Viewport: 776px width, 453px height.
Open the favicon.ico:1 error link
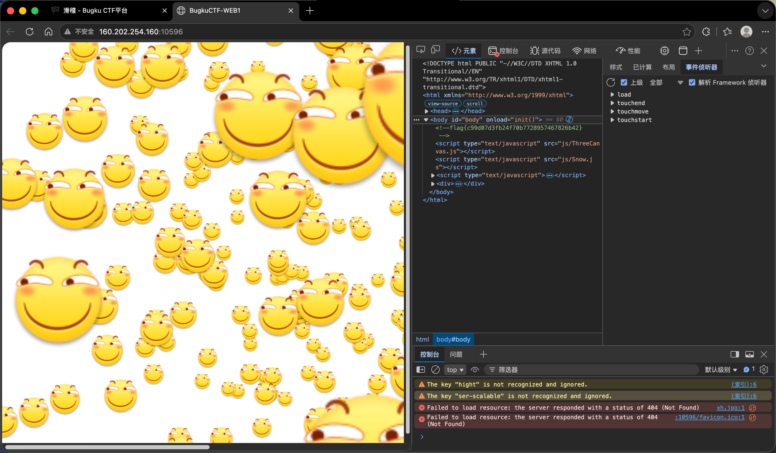[709, 417]
